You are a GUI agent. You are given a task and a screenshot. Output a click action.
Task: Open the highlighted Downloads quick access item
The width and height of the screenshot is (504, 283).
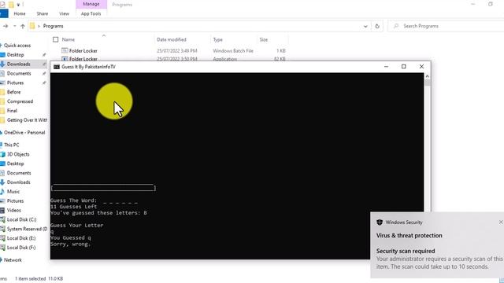tap(19, 64)
